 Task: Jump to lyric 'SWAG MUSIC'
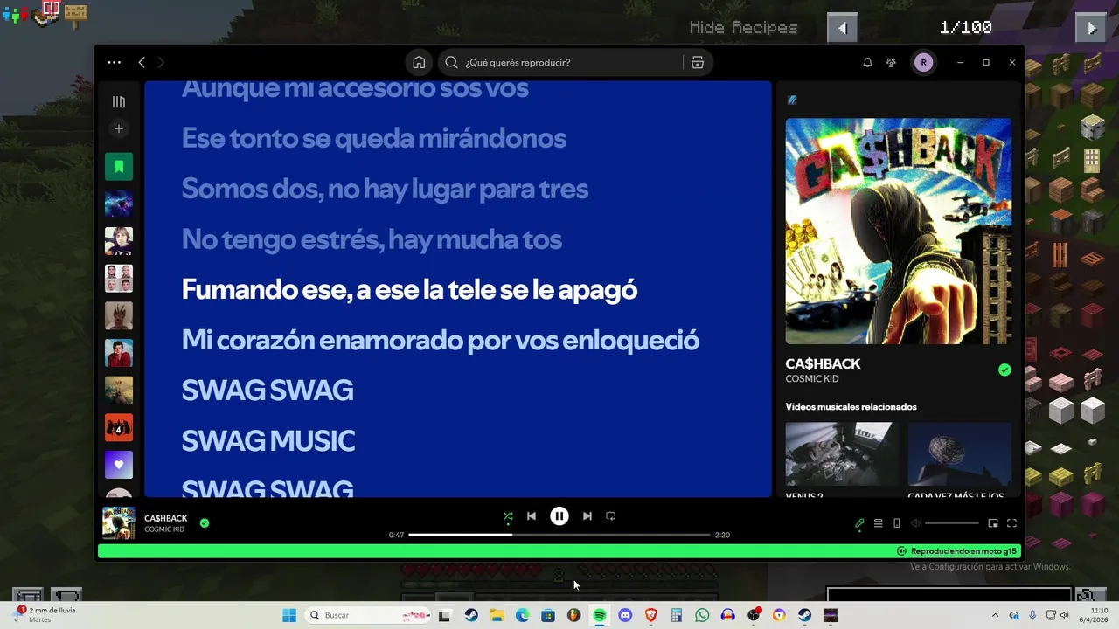point(268,441)
